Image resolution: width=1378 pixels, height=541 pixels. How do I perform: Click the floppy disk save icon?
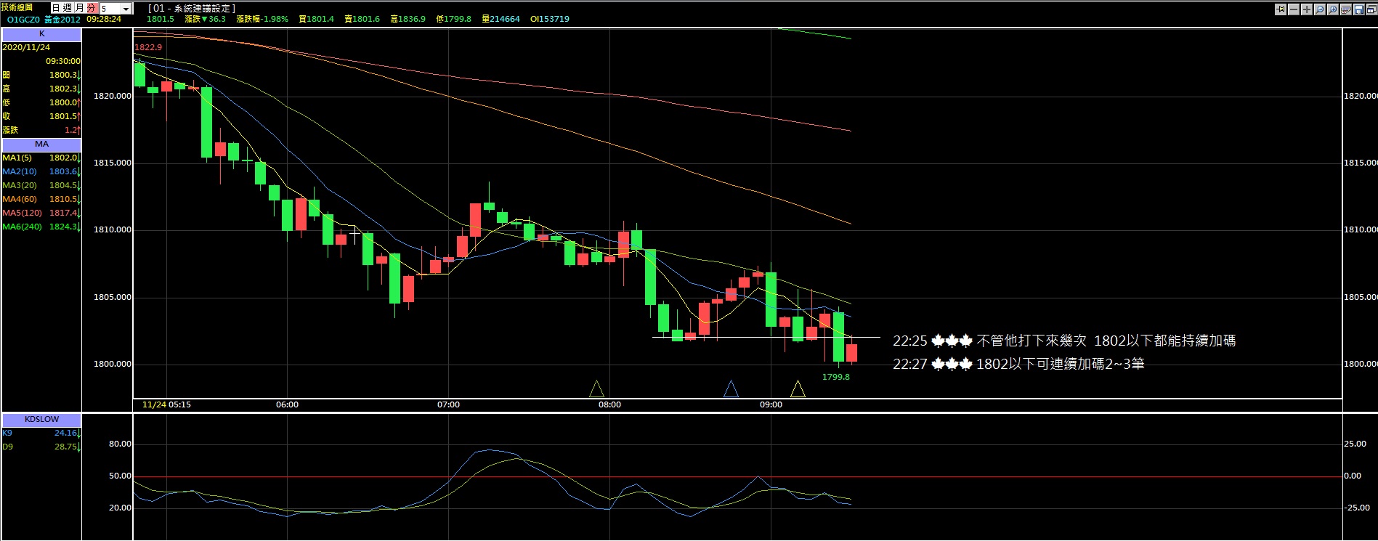(x=1359, y=9)
